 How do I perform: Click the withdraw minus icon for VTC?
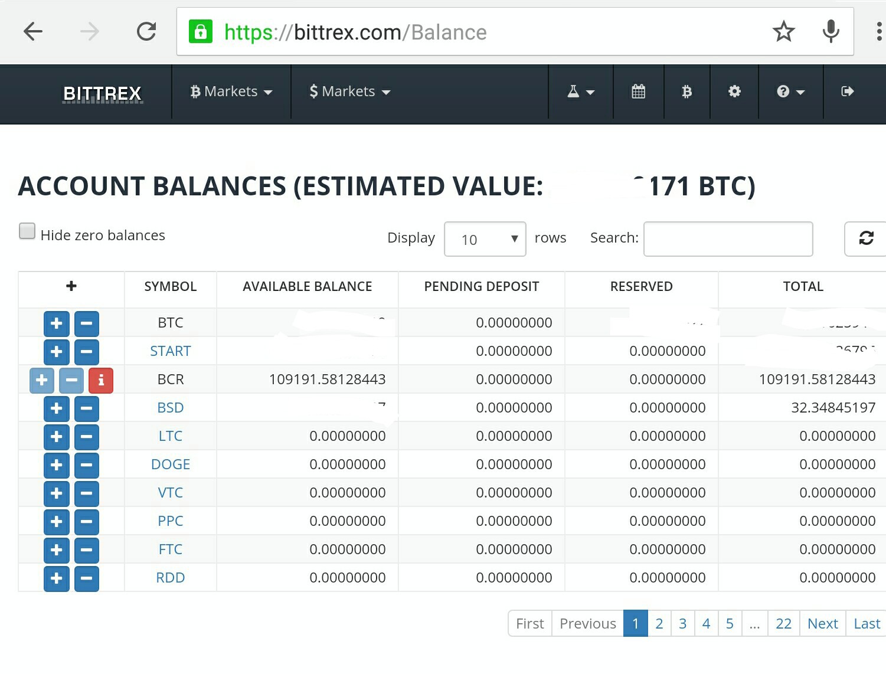86,493
